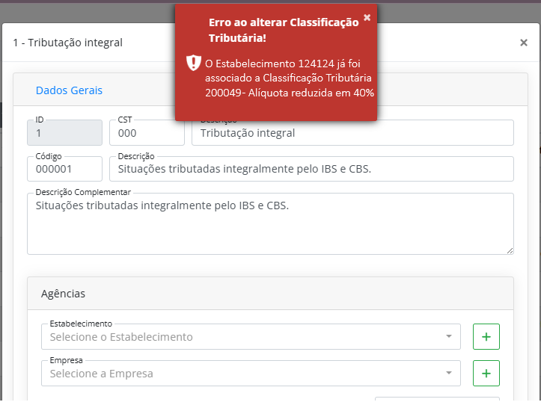Click the Estabelecimento dropdown arrow
This screenshot has height=402, width=541.
click(x=448, y=336)
